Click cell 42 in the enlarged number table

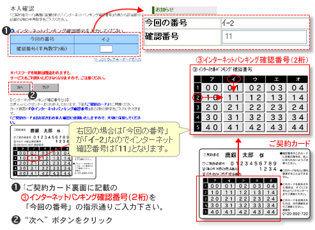[x=255, y=127]
